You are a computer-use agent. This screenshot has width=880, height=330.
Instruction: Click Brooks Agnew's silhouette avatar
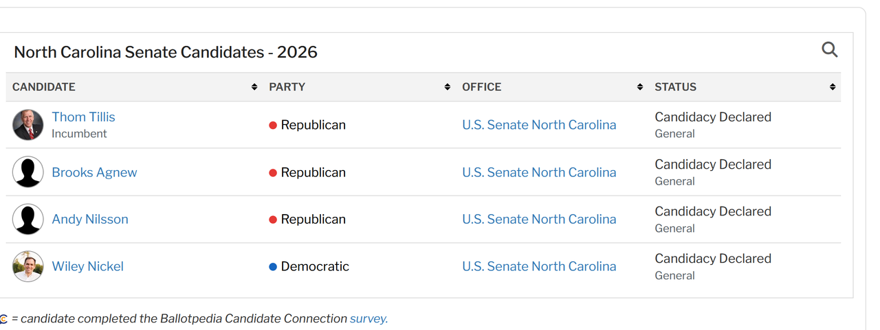point(28,172)
